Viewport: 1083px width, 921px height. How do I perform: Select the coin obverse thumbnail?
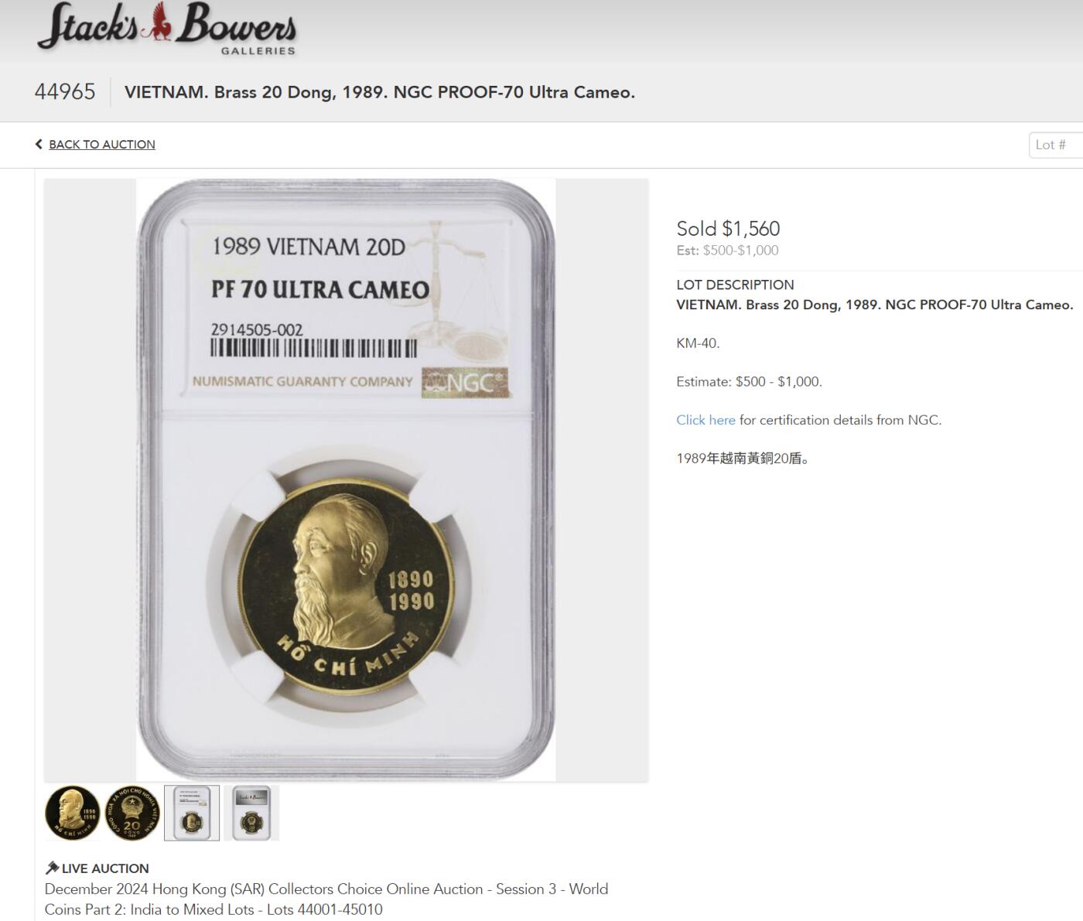(x=73, y=813)
